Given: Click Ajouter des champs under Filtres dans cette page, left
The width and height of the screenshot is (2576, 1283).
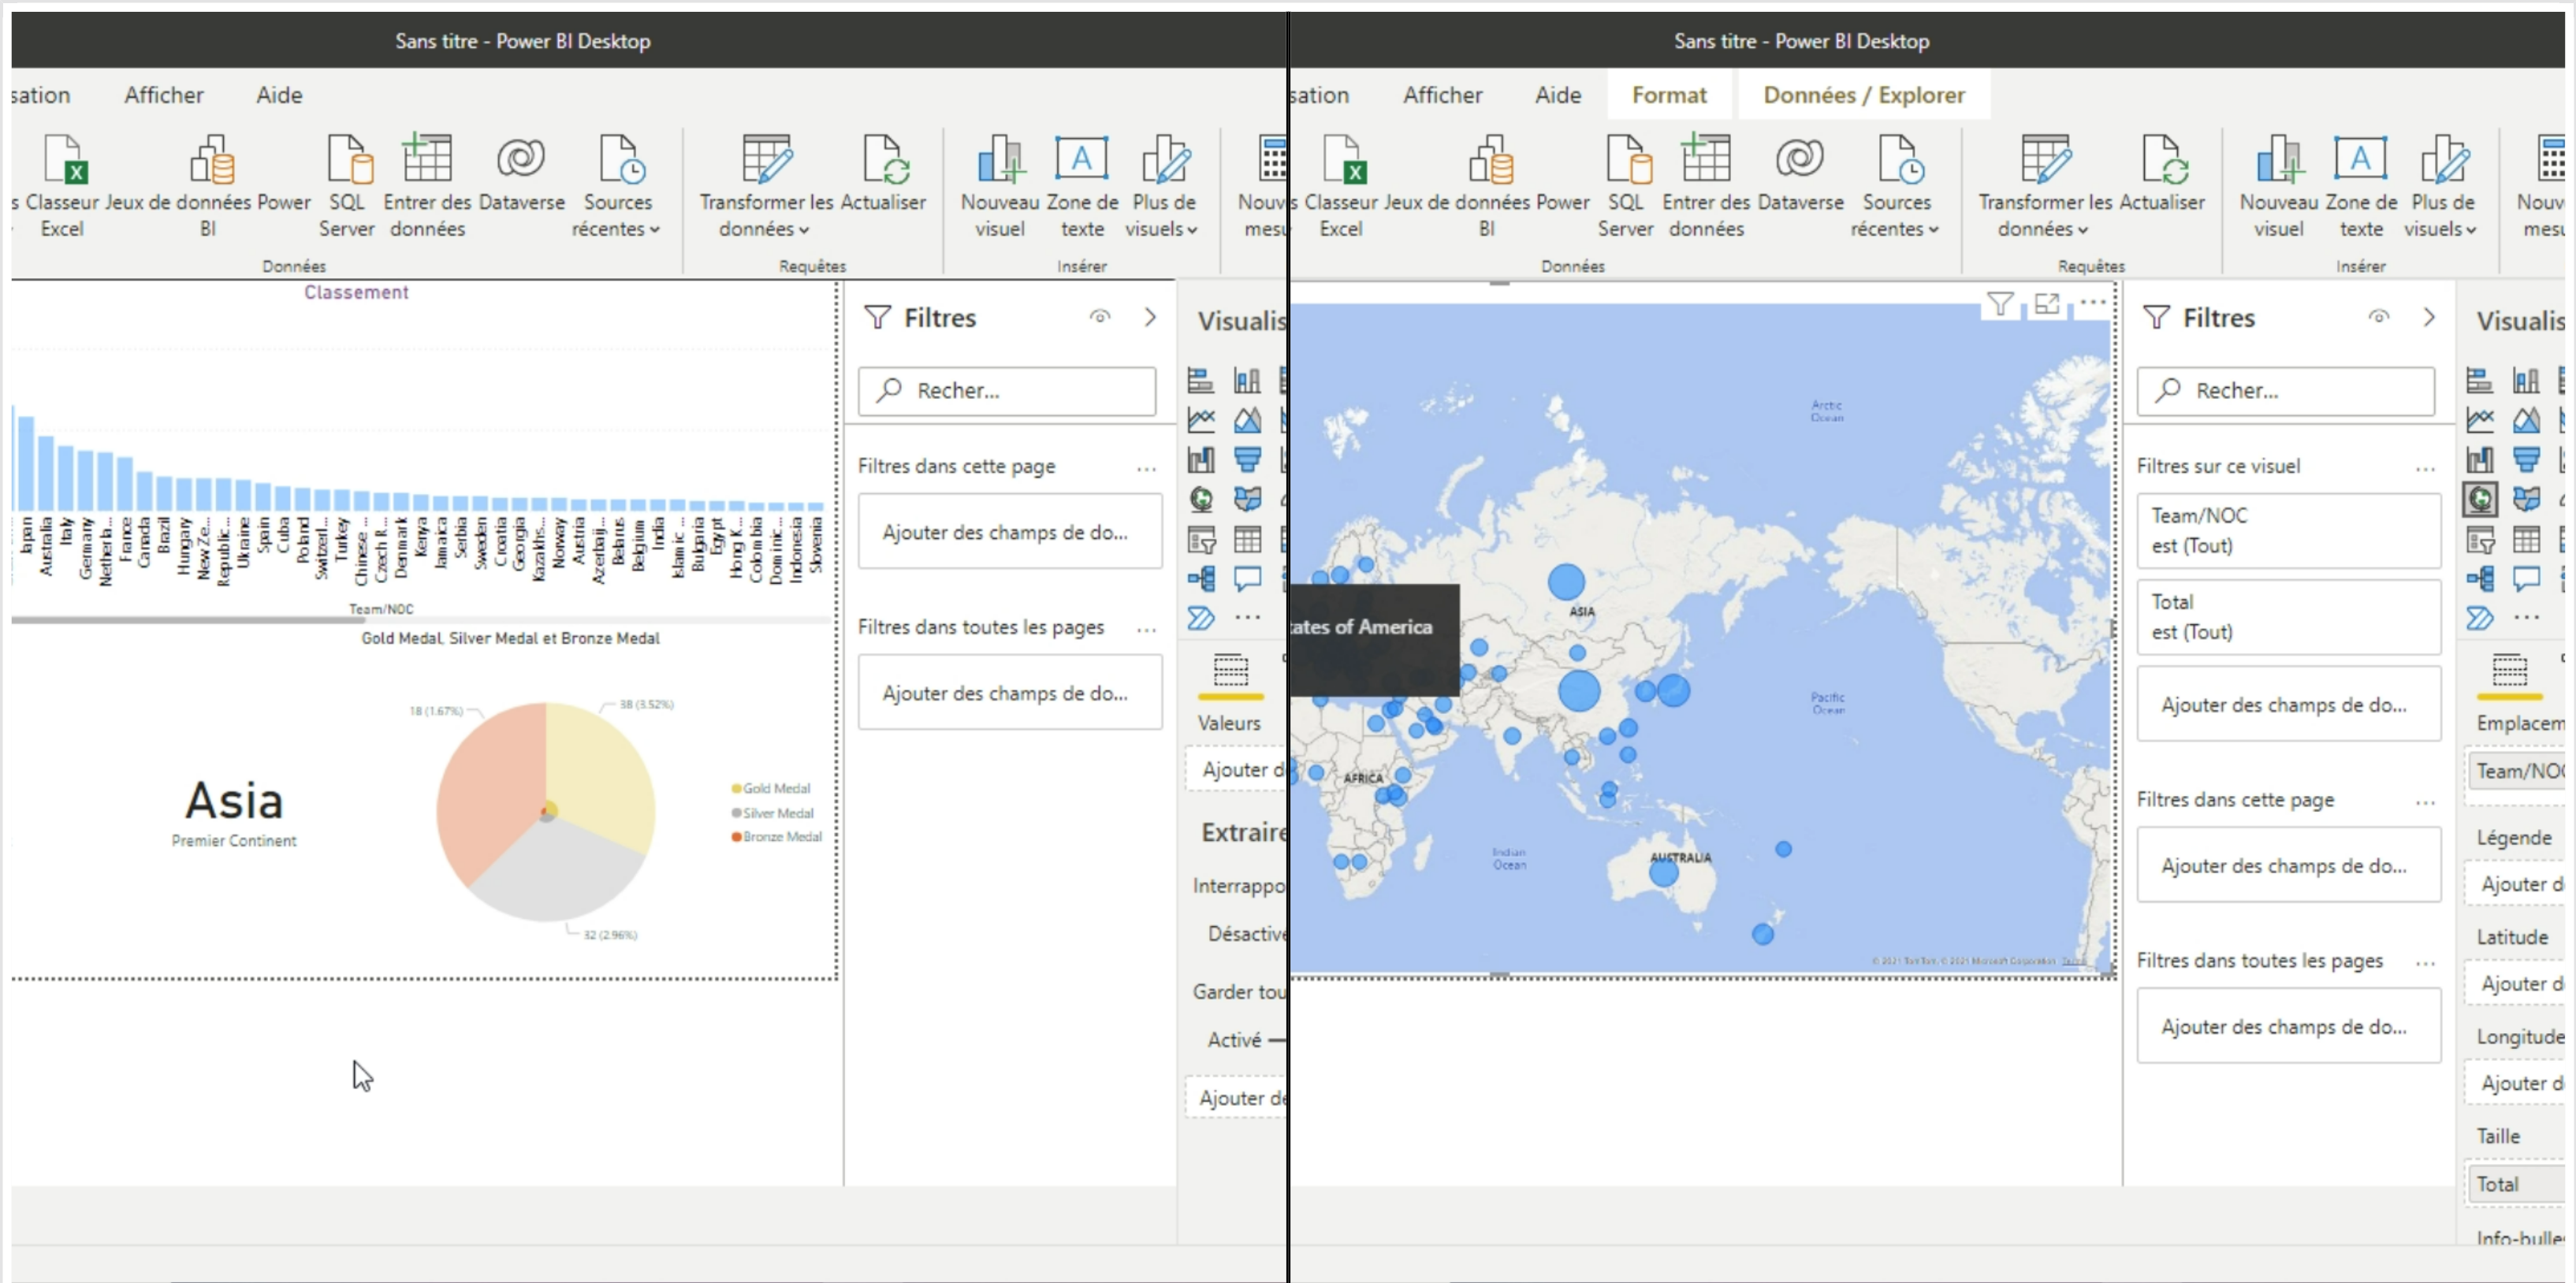Looking at the screenshot, I should tap(1009, 531).
